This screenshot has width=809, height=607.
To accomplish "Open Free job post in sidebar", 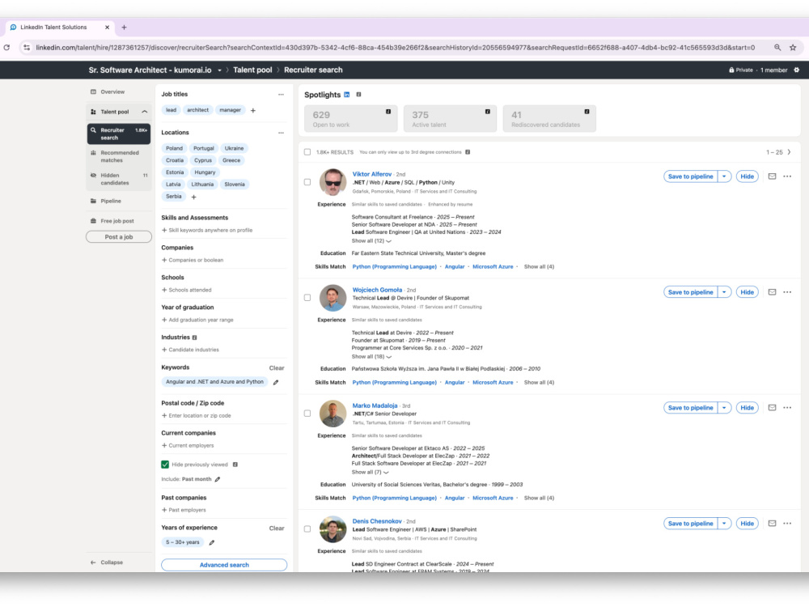I will point(119,221).
